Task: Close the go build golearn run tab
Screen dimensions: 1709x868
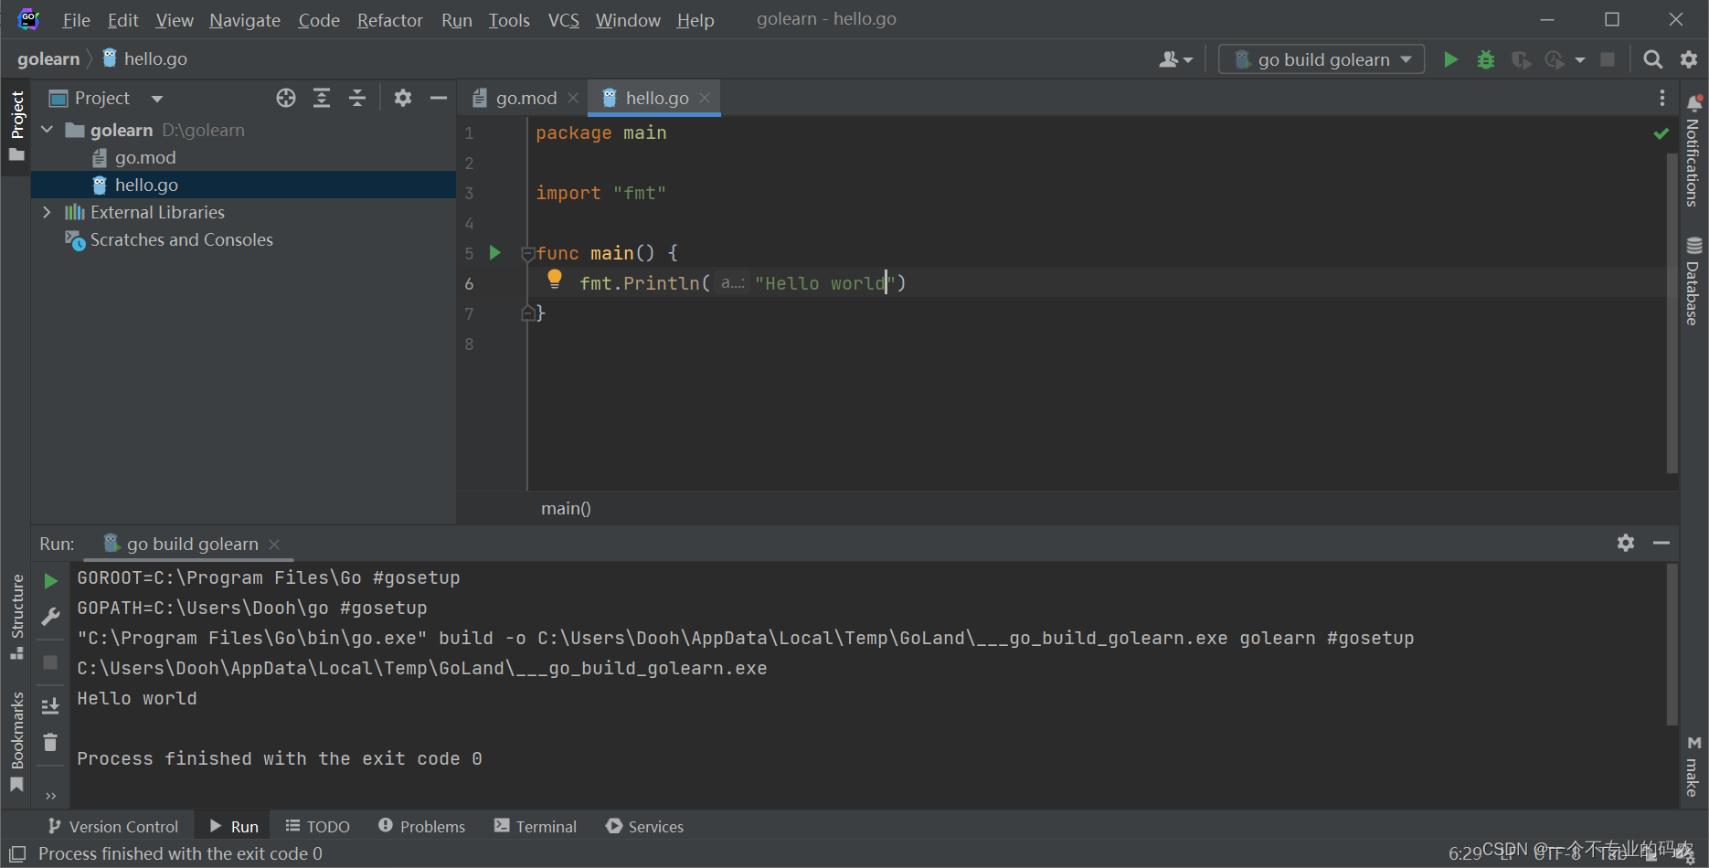Action: pyautogui.click(x=274, y=544)
